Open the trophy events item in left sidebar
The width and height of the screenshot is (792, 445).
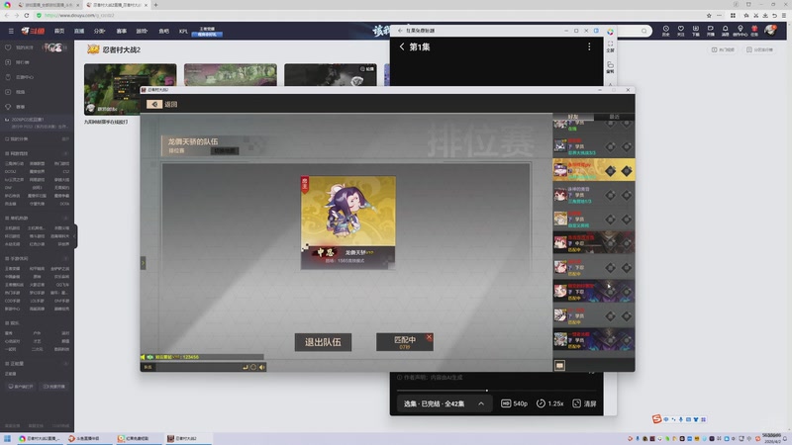[15, 107]
